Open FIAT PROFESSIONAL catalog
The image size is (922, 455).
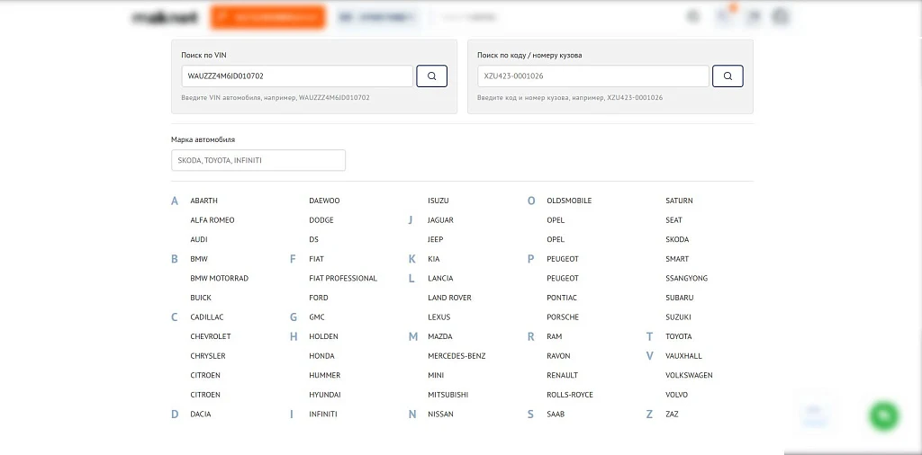point(343,278)
